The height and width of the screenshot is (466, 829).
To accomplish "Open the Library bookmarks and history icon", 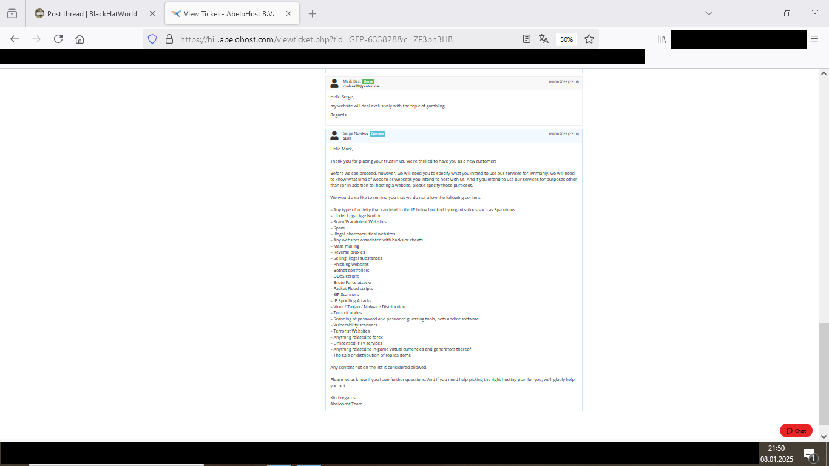I will [662, 39].
